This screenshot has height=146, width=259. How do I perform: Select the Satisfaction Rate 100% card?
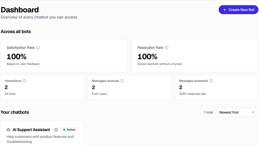pos(64,56)
